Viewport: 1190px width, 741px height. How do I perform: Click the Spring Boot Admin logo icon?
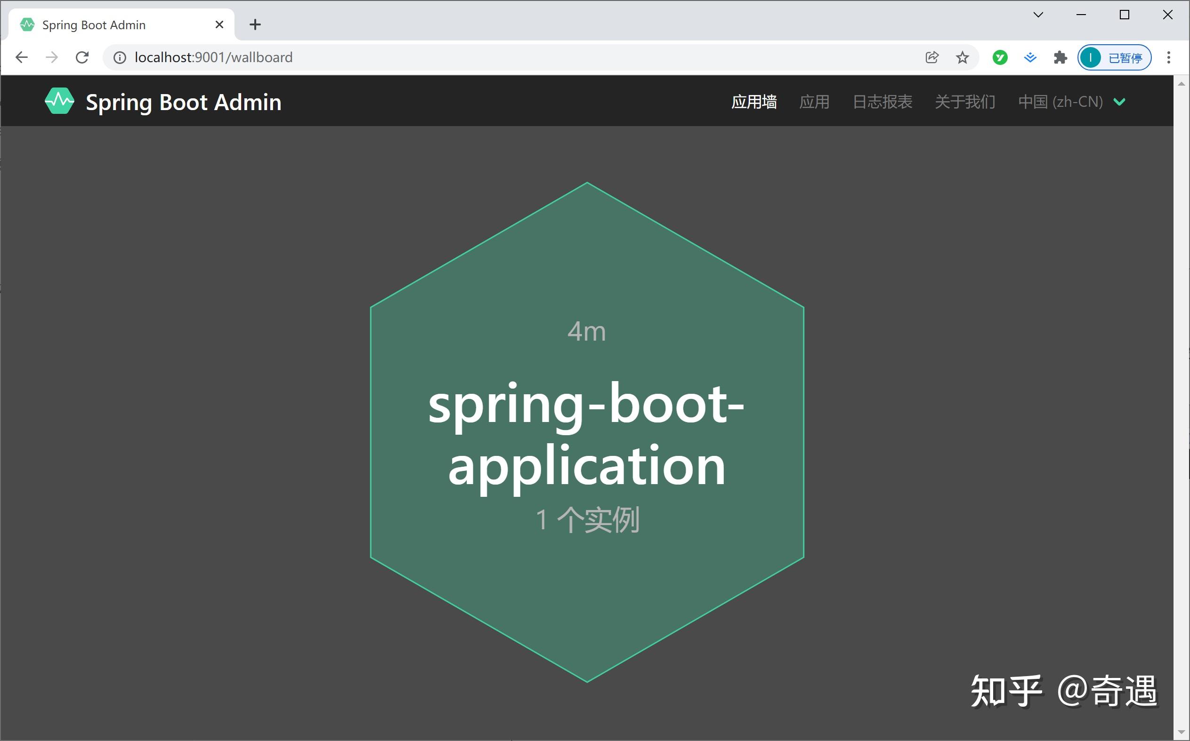[x=59, y=101]
